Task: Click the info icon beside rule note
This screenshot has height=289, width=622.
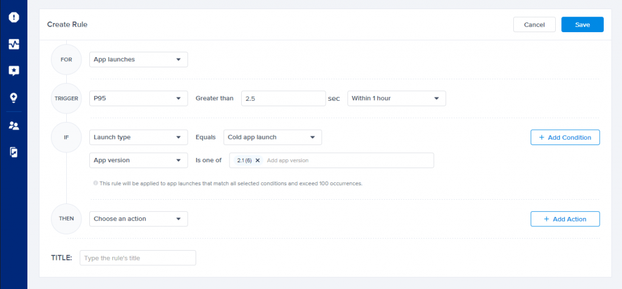Action: (95, 183)
